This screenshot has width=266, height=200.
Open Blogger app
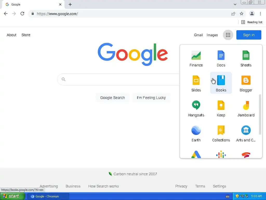[x=246, y=83]
